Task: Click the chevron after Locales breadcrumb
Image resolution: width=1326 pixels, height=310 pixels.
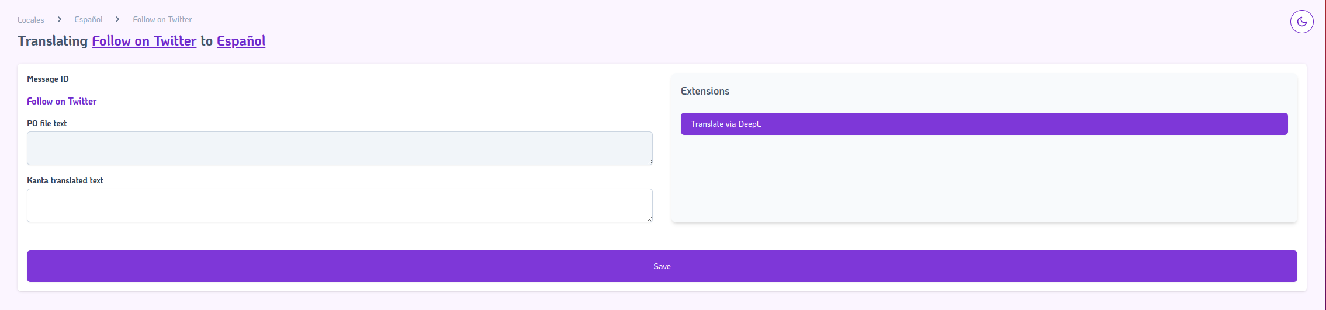Action: click(60, 19)
